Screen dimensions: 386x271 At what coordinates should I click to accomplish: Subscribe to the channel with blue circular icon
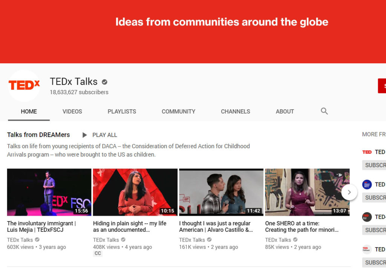tap(374, 198)
